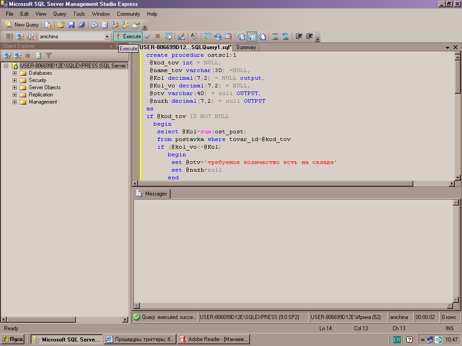
Task: Click the Execute button
Action: (x=128, y=36)
